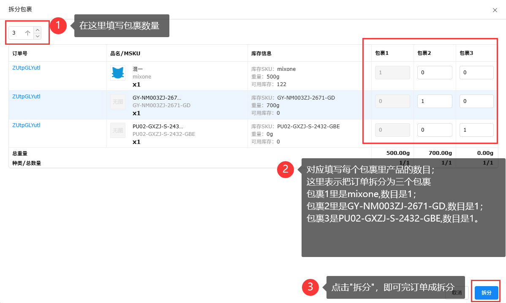
Task: Click the 拆分包裹 dialog title
Action: coord(20,9)
